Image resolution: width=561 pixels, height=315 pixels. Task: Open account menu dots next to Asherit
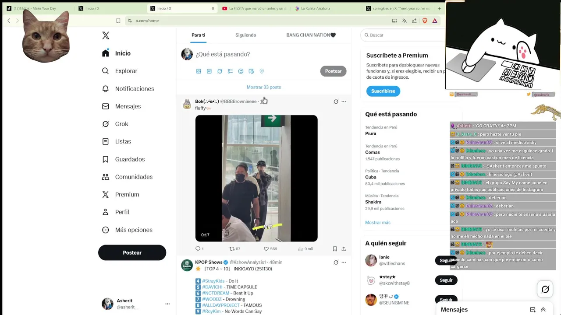click(x=167, y=304)
